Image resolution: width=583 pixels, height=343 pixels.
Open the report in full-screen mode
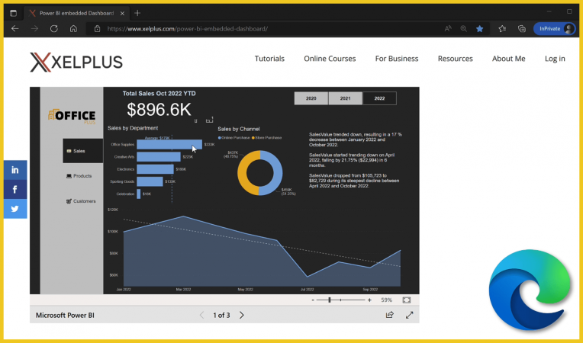[410, 315]
